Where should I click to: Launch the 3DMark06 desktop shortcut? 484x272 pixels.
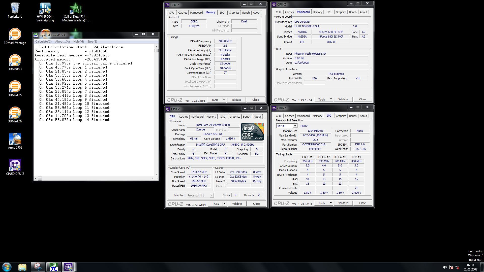(15, 114)
